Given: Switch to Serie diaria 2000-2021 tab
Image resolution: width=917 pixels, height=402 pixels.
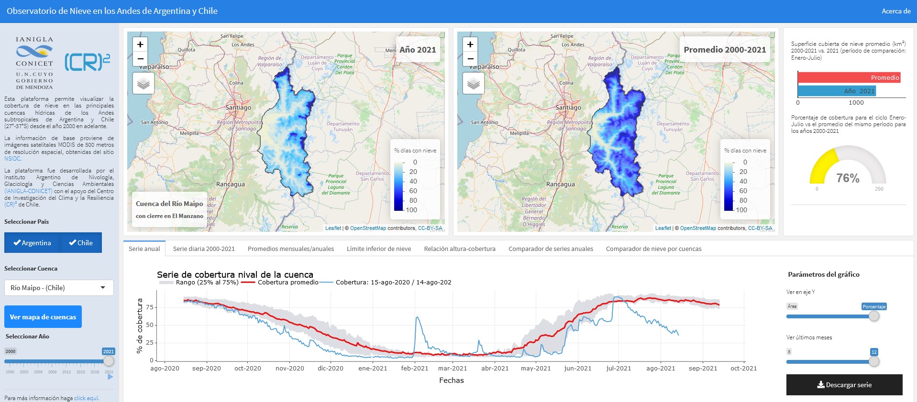Looking at the screenshot, I should [x=204, y=249].
